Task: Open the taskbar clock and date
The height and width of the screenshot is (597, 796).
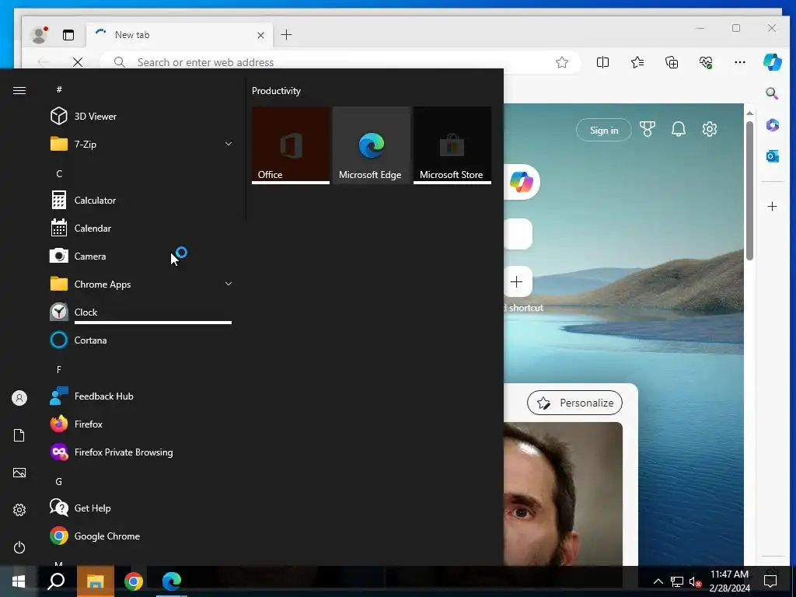Action: [x=729, y=581]
